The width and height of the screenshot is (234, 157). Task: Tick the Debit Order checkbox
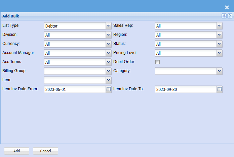tap(157, 62)
